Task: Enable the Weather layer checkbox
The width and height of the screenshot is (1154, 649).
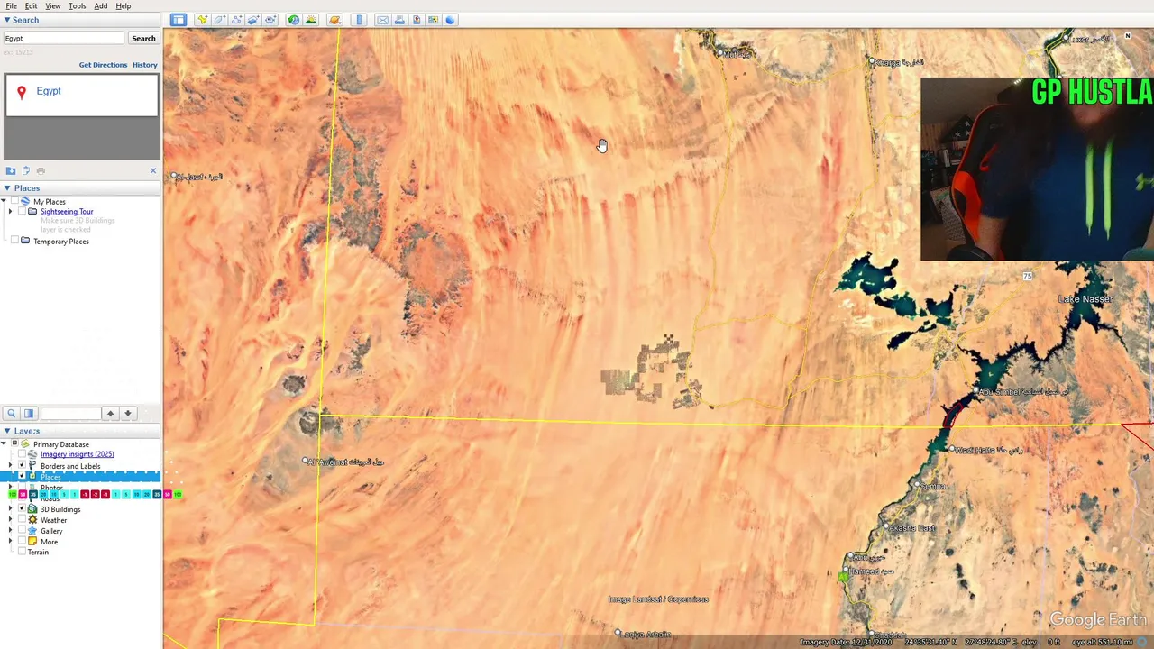Action: 22,519
